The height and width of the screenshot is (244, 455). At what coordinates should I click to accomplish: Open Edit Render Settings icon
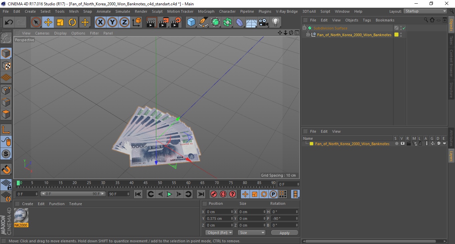point(176,22)
